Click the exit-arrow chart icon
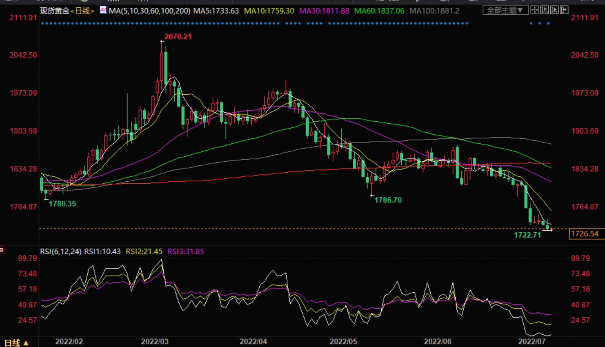This screenshot has height=347, width=605. [564, 10]
